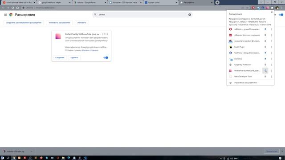Pin Awesome Screenshot to toolbar
The width and height of the screenshot is (285, 160).
[265, 41]
